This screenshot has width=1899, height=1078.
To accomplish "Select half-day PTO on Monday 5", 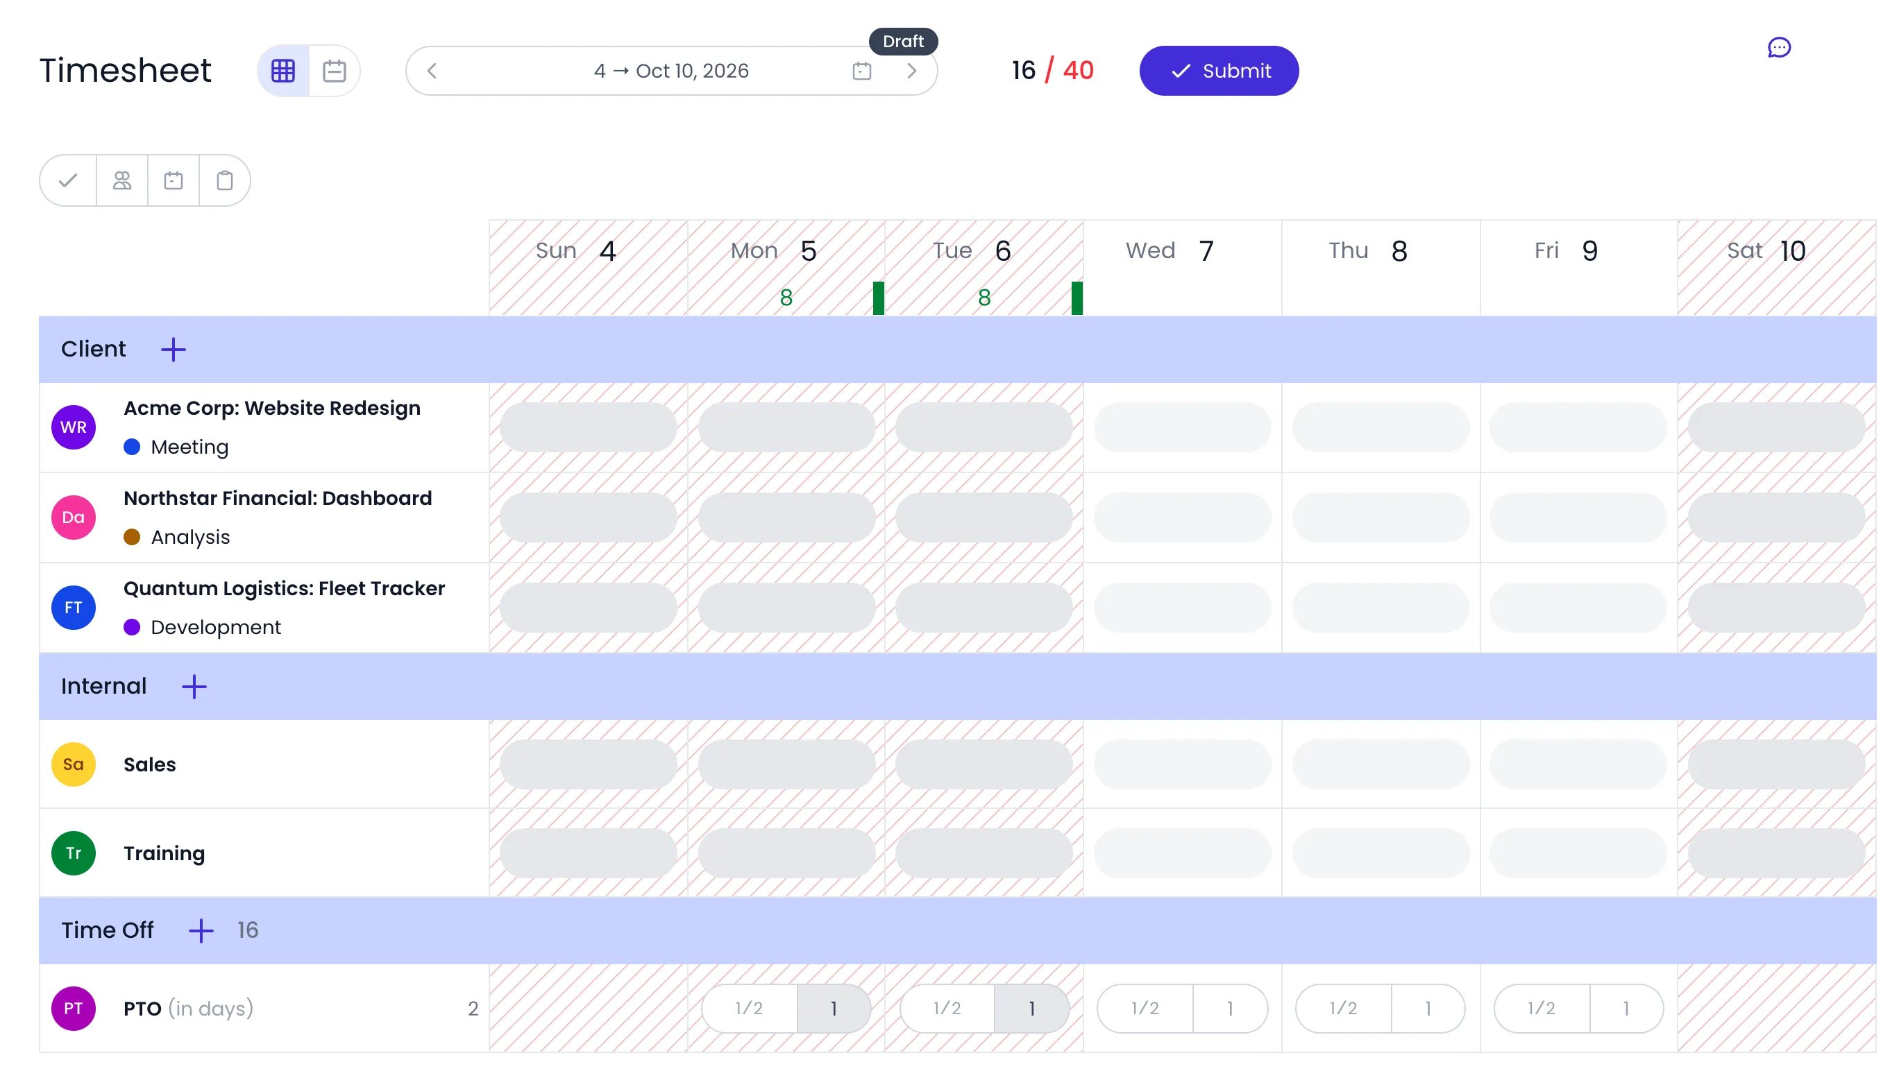I will coord(749,1009).
